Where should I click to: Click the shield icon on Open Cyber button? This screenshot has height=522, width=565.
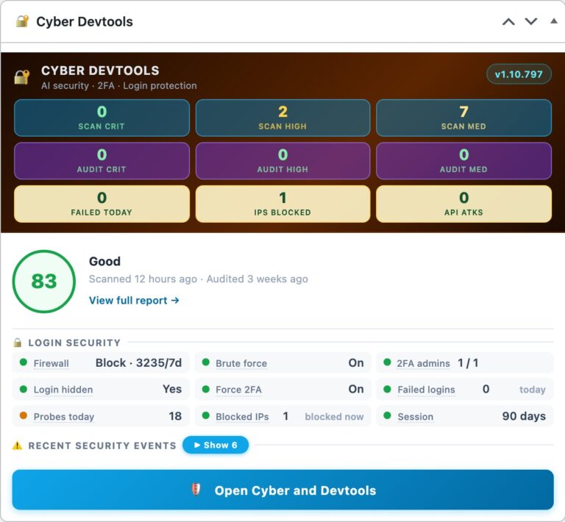(x=196, y=490)
